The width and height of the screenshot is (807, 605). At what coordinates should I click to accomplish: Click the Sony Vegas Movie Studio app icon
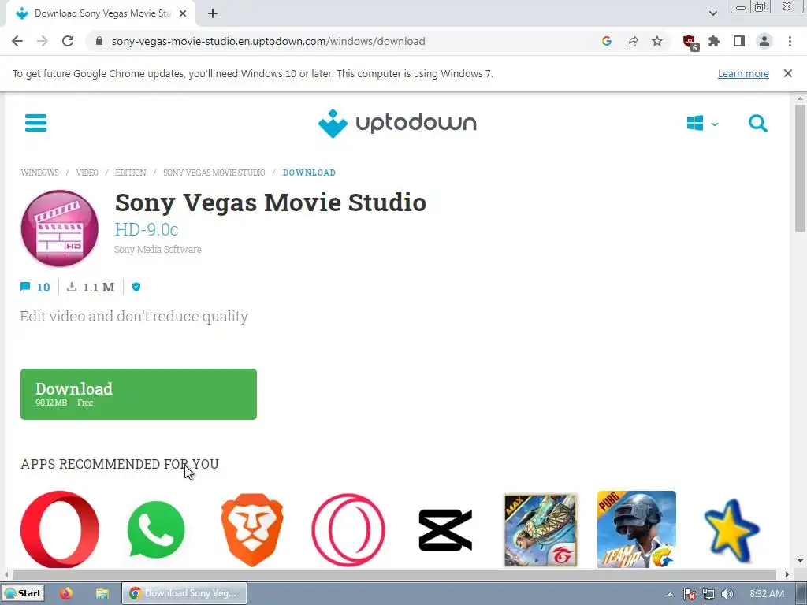(x=60, y=228)
